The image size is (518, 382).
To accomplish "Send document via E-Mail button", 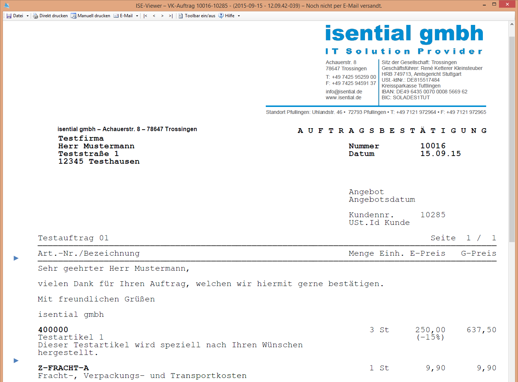I will (123, 16).
